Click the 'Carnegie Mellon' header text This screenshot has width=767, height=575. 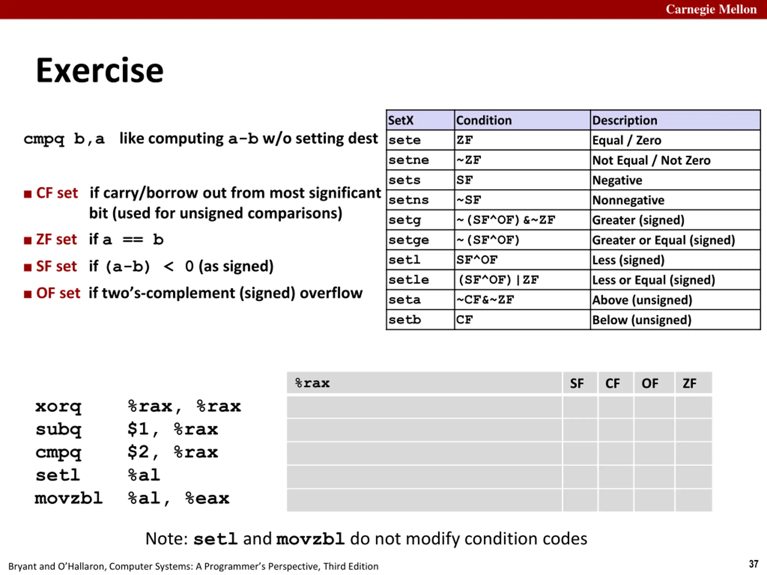pyautogui.click(x=711, y=9)
